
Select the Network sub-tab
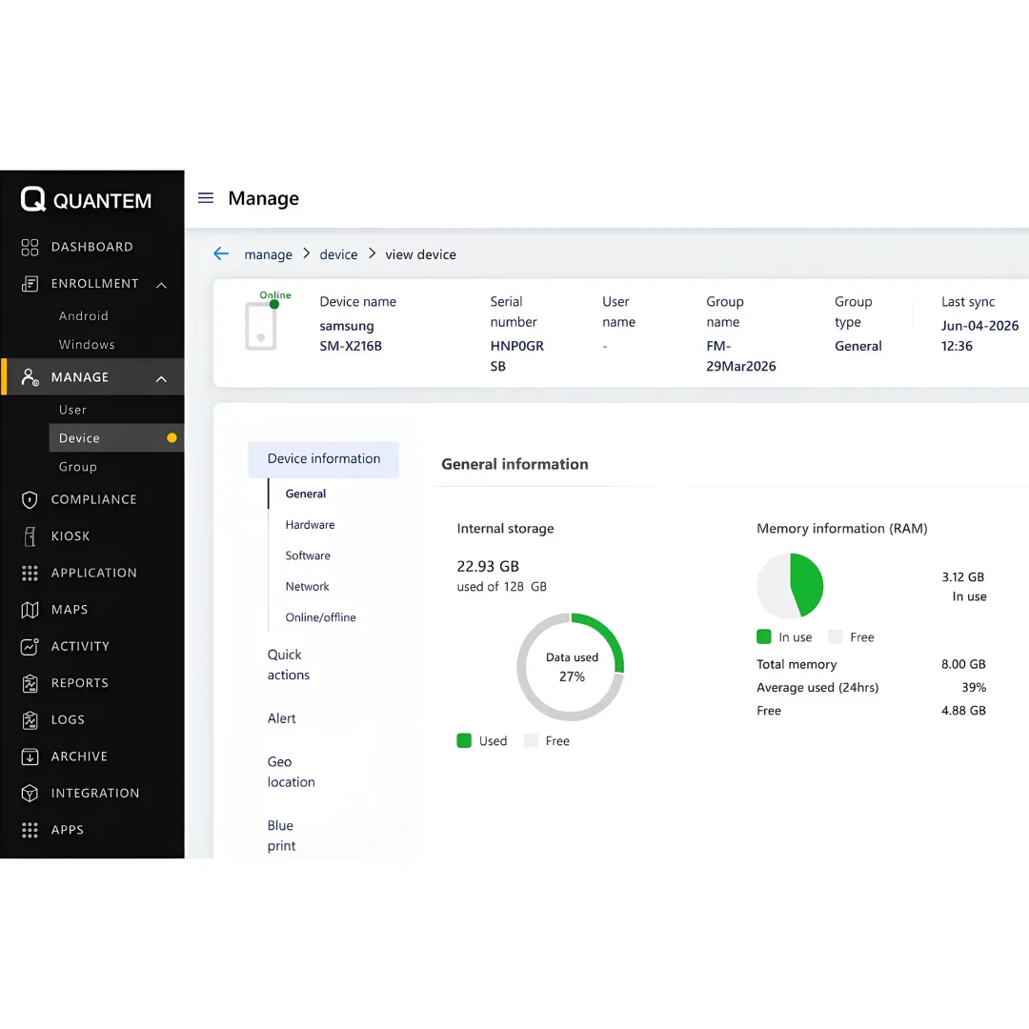(307, 586)
